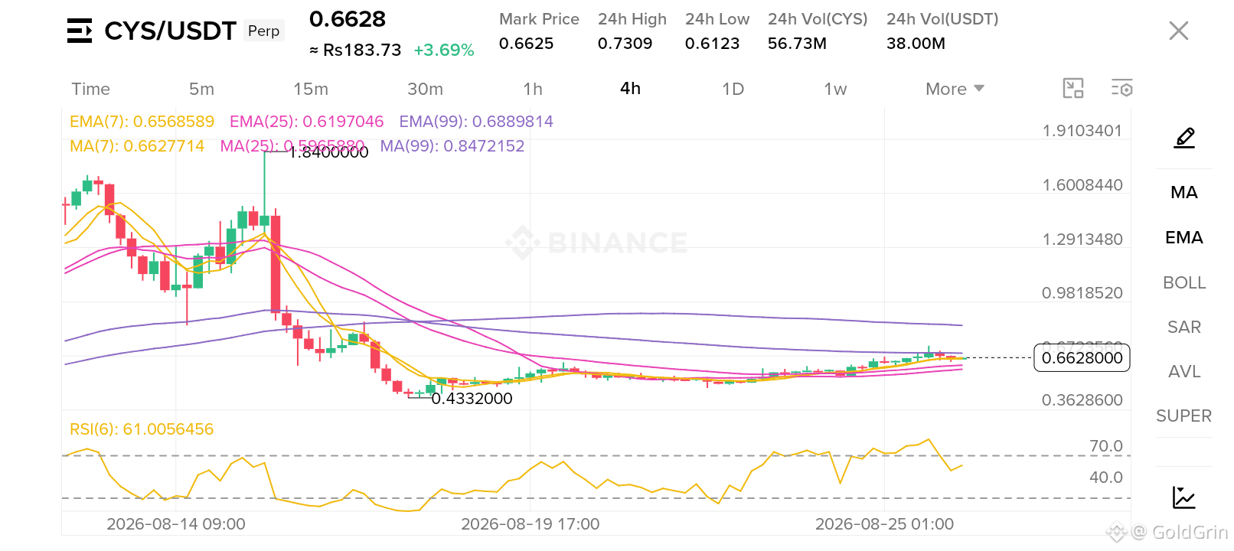Toggle the BOLL indicator

1184,282
